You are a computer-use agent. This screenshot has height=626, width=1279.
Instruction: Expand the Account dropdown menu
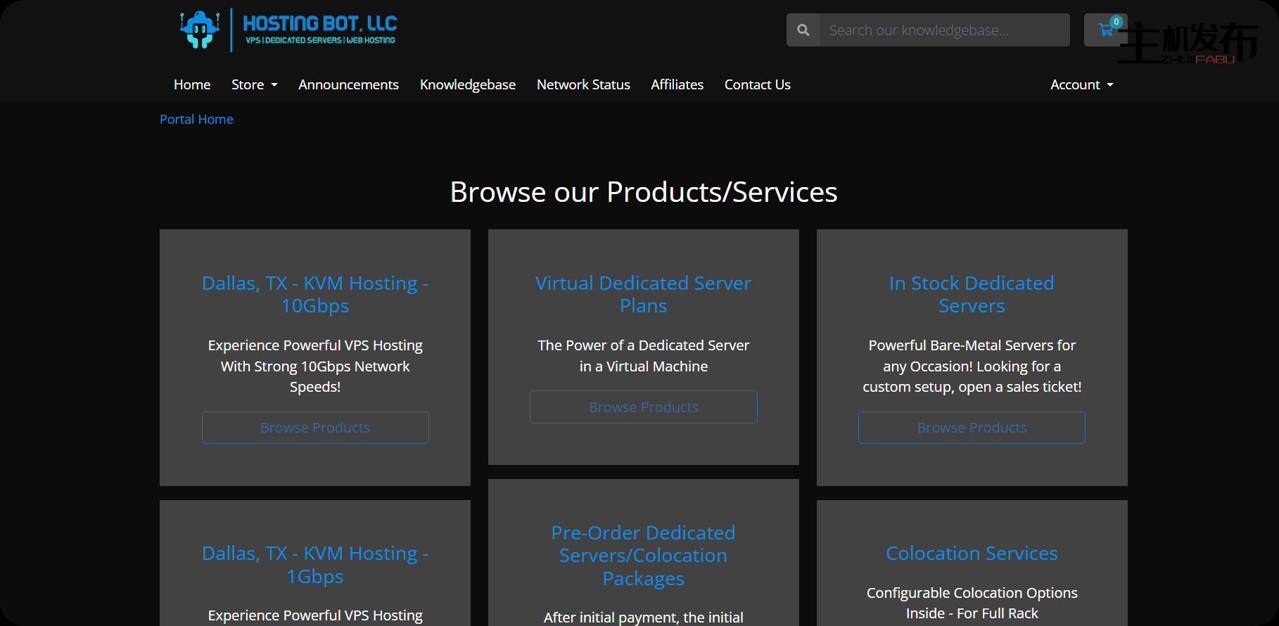(1081, 84)
